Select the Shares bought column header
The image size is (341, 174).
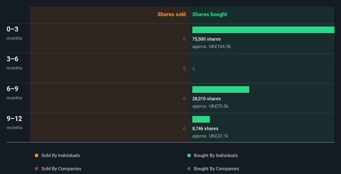pos(209,15)
